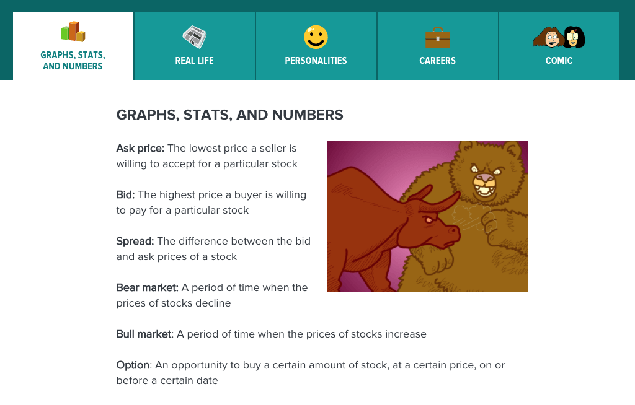Screen dimensions: 635x405
Task: Click the Spread glossary term
Action: (135, 241)
